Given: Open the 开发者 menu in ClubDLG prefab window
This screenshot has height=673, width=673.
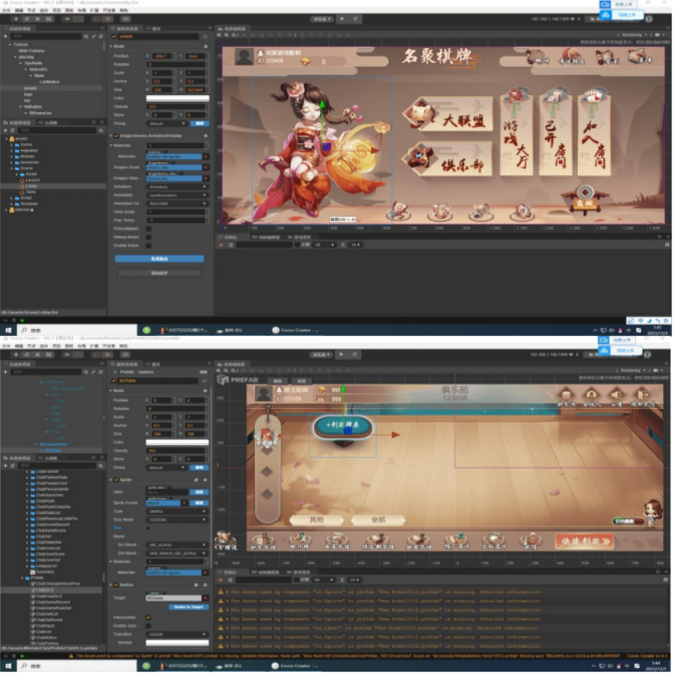Looking at the screenshot, I should (x=109, y=346).
